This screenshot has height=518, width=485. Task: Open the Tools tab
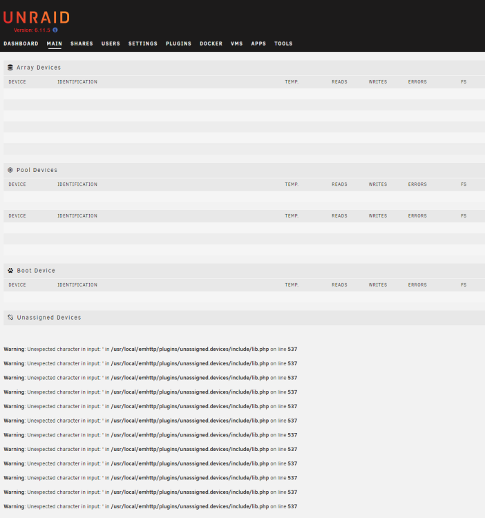[x=283, y=44]
